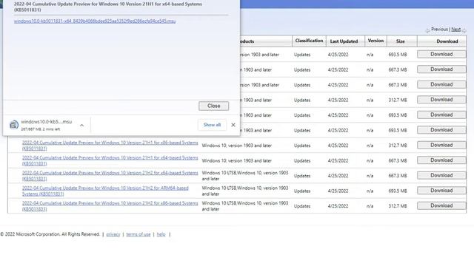Click the 693.5 MB size in 21H2 ARM64 row
The height and width of the screenshot is (266, 474).
(x=398, y=191)
